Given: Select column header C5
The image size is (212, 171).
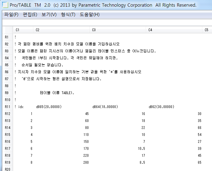Looking at the screenshot, I should pyautogui.click(x=207, y=30).
